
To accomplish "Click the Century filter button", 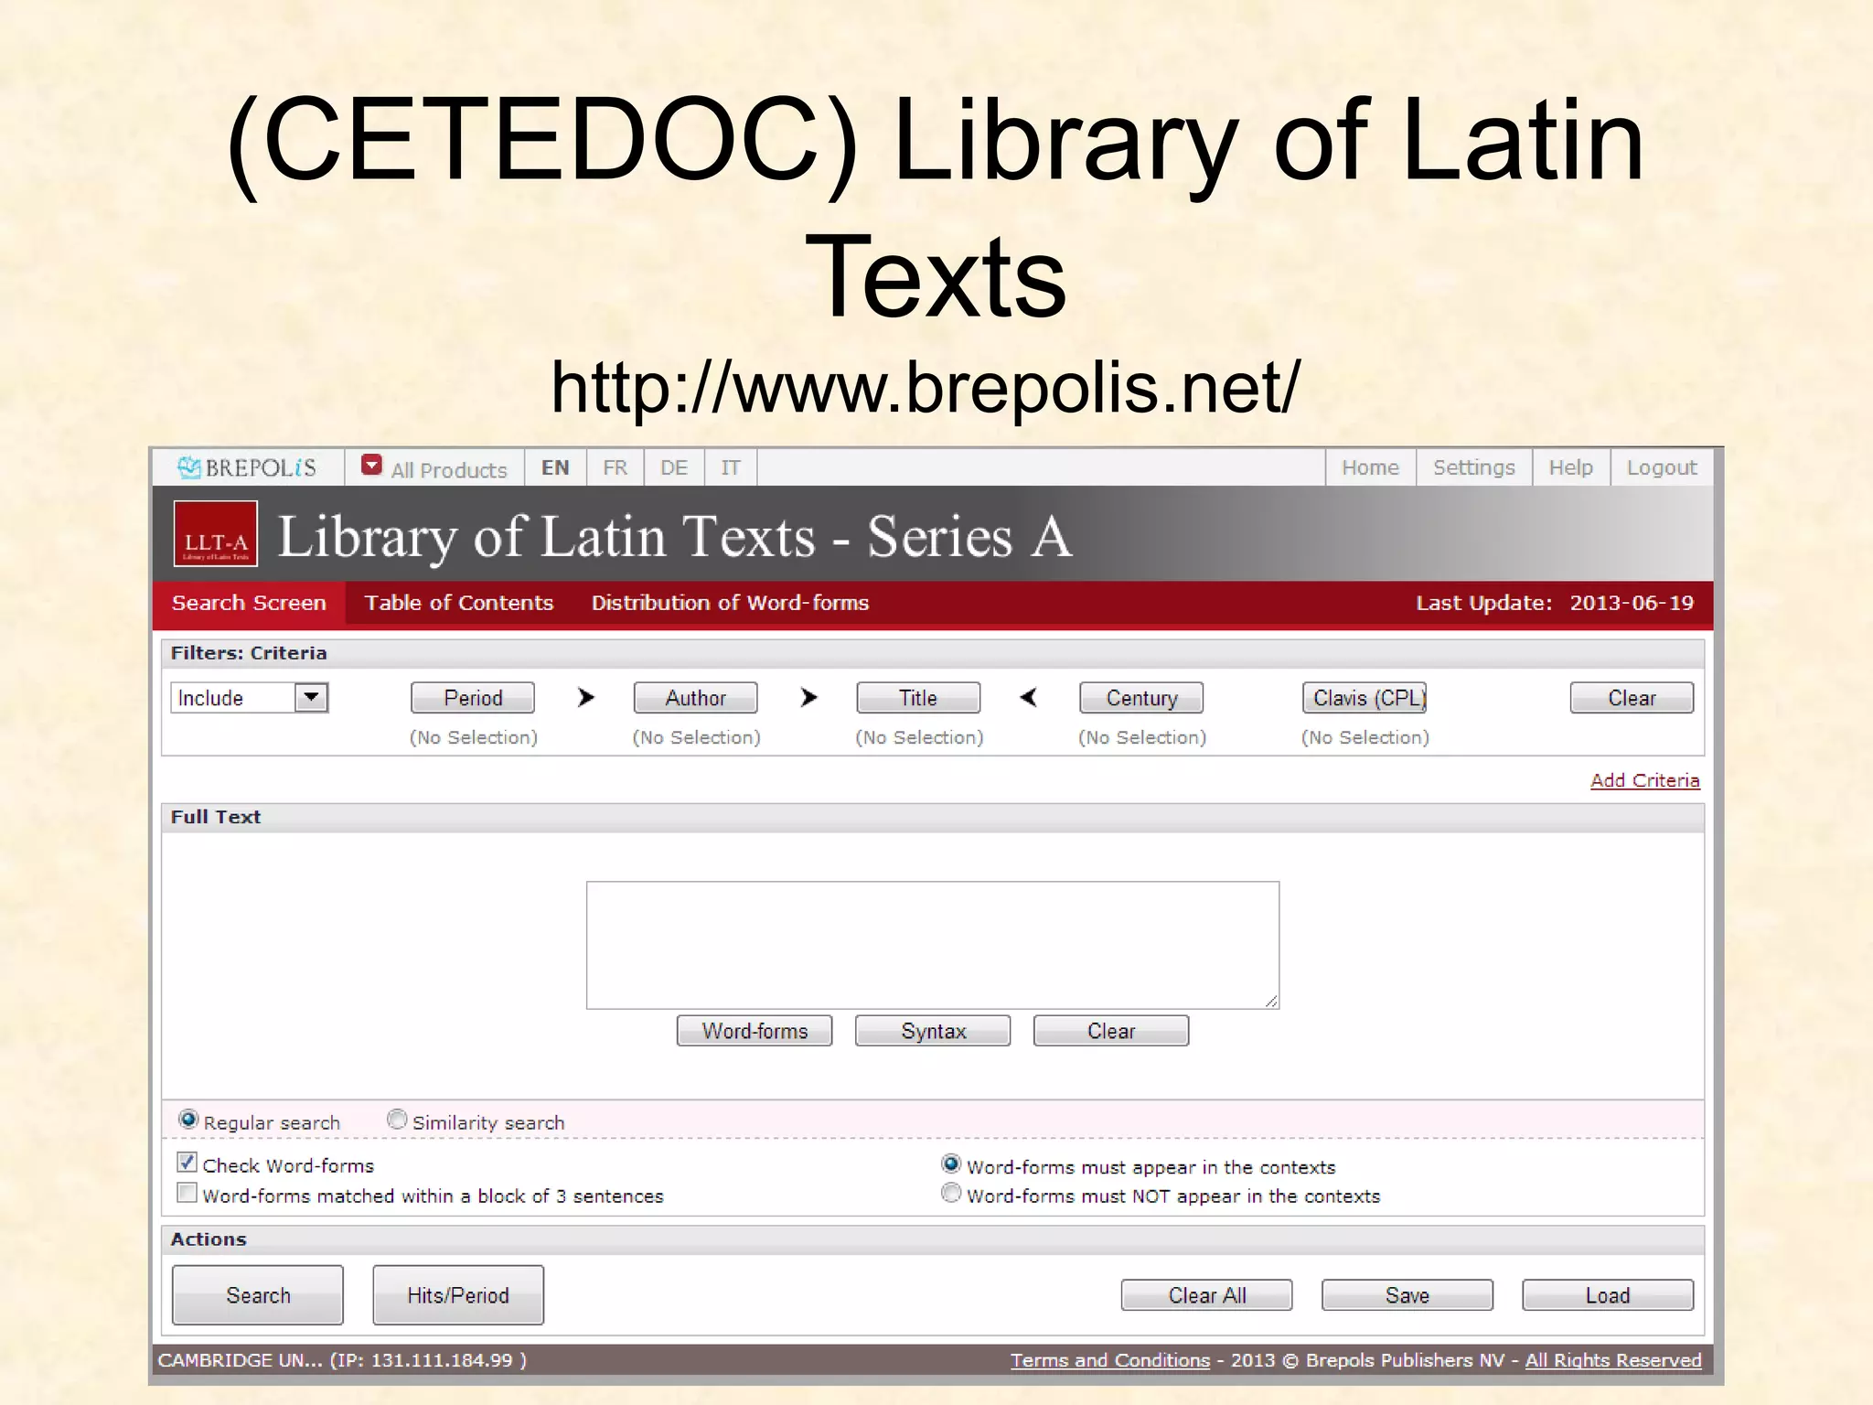I will [x=1141, y=698].
